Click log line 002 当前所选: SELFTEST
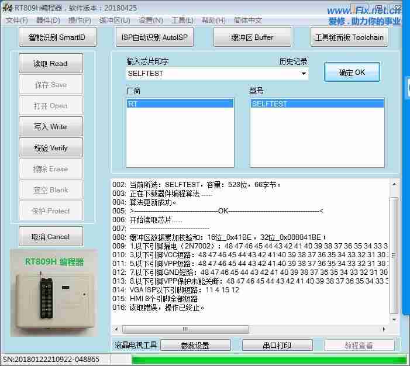 tap(197, 185)
